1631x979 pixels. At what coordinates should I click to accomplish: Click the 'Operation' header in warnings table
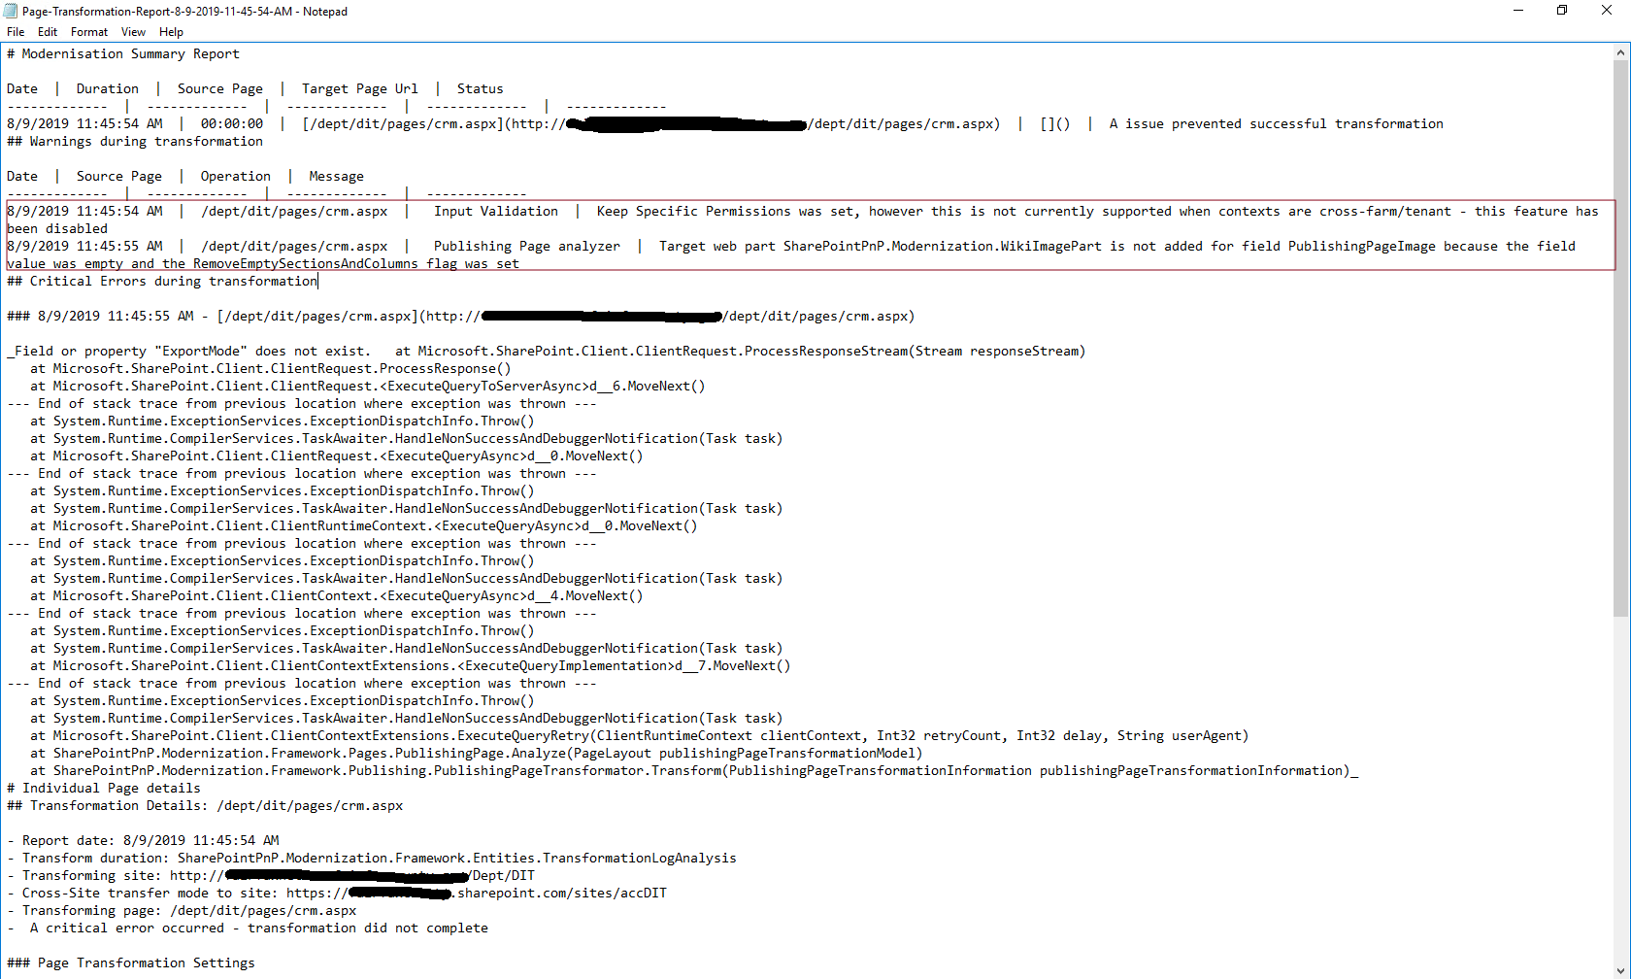236,177
